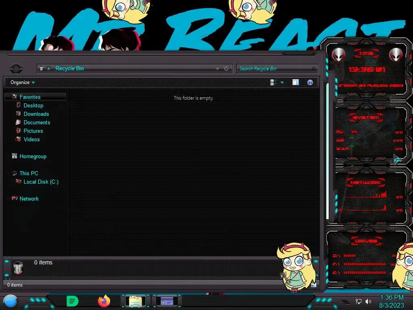Select Network in the navigation pane
The width and height of the screenshot is (413, 310).
pos(29,199)
